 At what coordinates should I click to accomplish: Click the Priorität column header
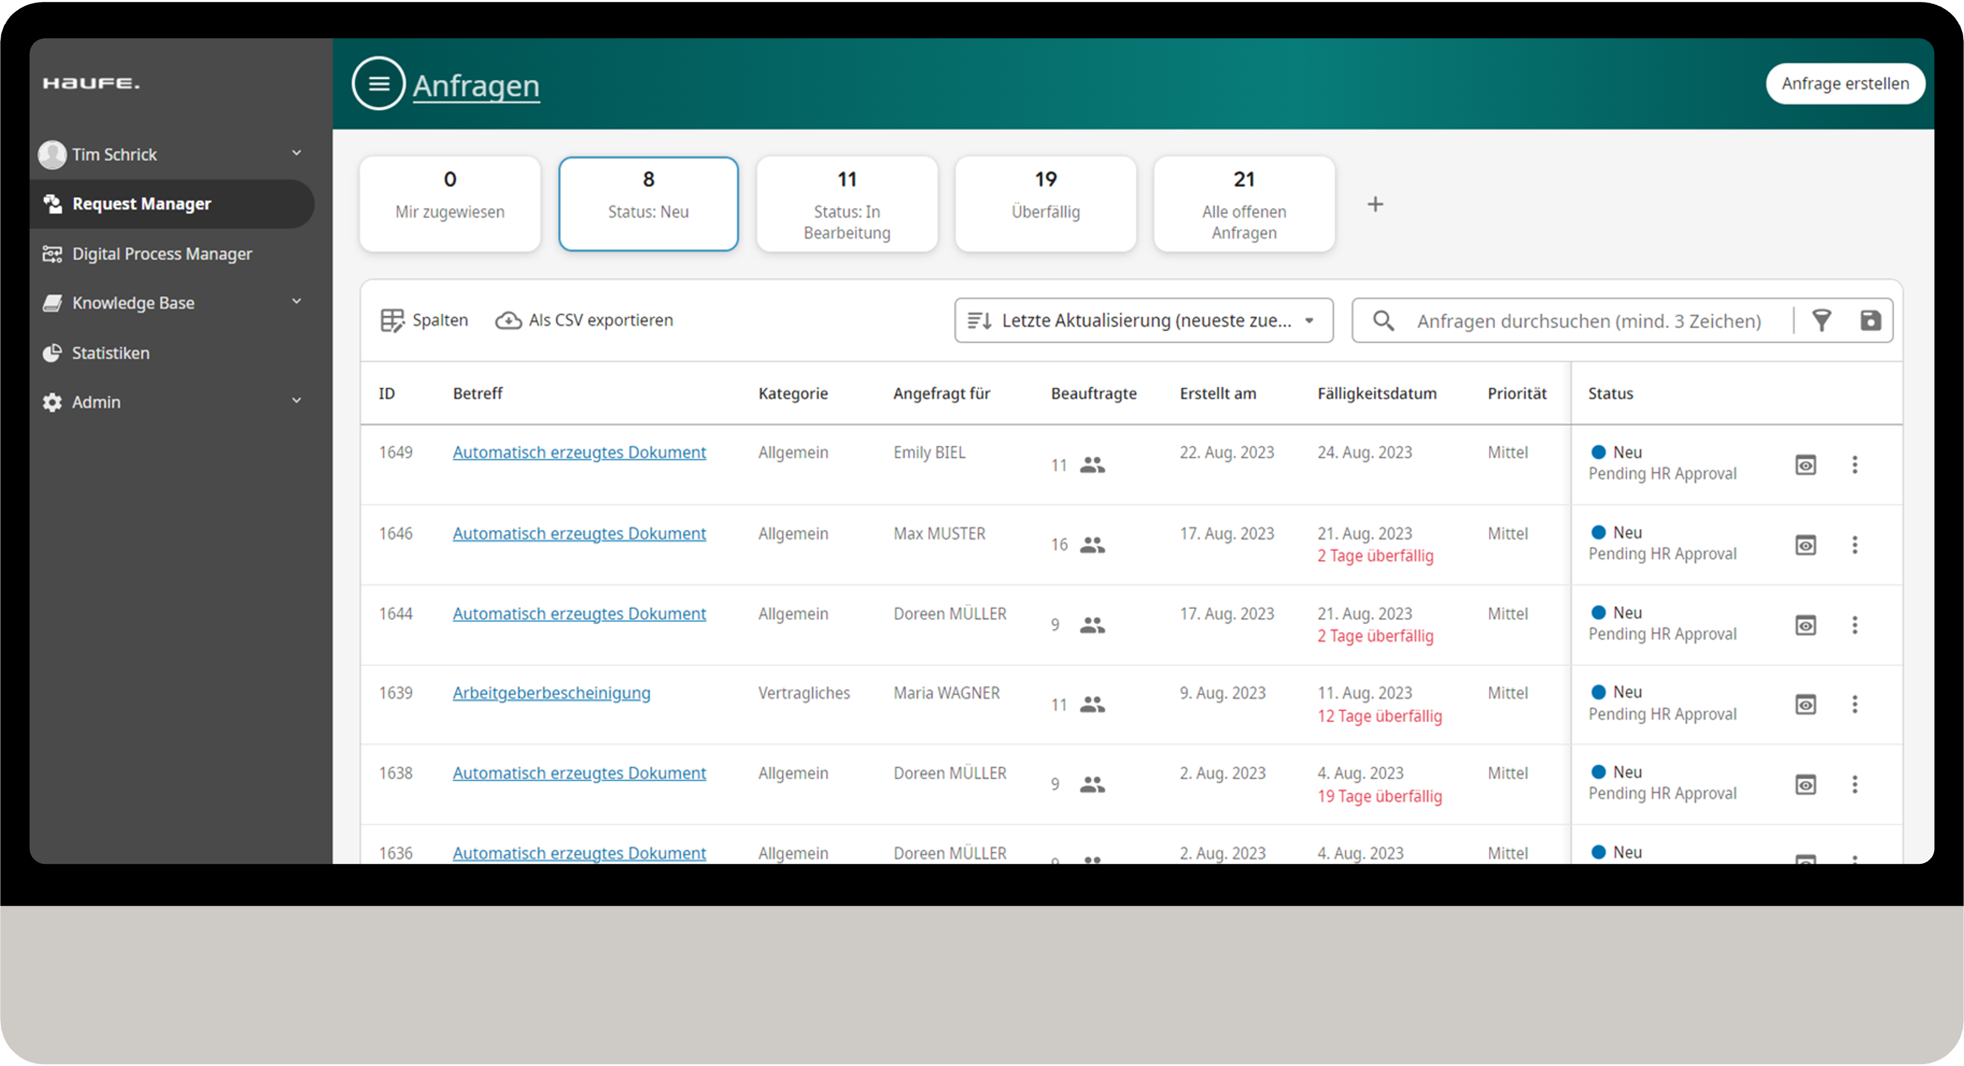1516,393
